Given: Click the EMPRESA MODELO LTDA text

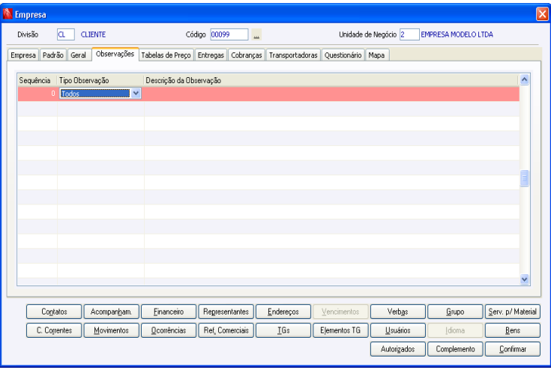Looking at the screenshot, I should pyautogui.click(x=457, y=34).
